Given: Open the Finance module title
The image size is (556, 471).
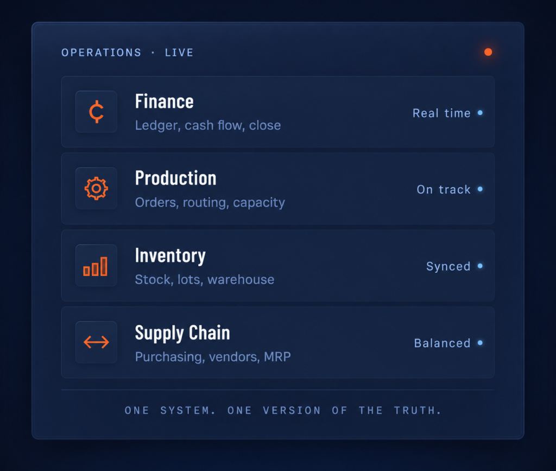Looking at the screenshot, I should pyautogui.click(x=164, y=102).
